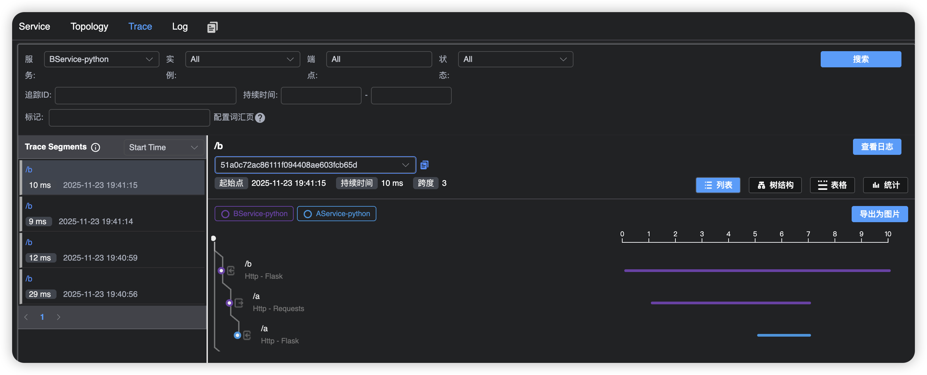This screenshot has height=375, width=927.
Task: Click the purple /b span duration bar
Action: [757, 271]
